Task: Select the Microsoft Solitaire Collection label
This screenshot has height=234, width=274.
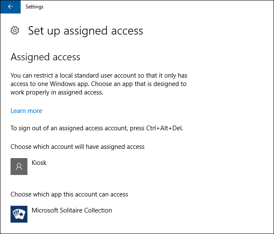Action: [72, 210]
